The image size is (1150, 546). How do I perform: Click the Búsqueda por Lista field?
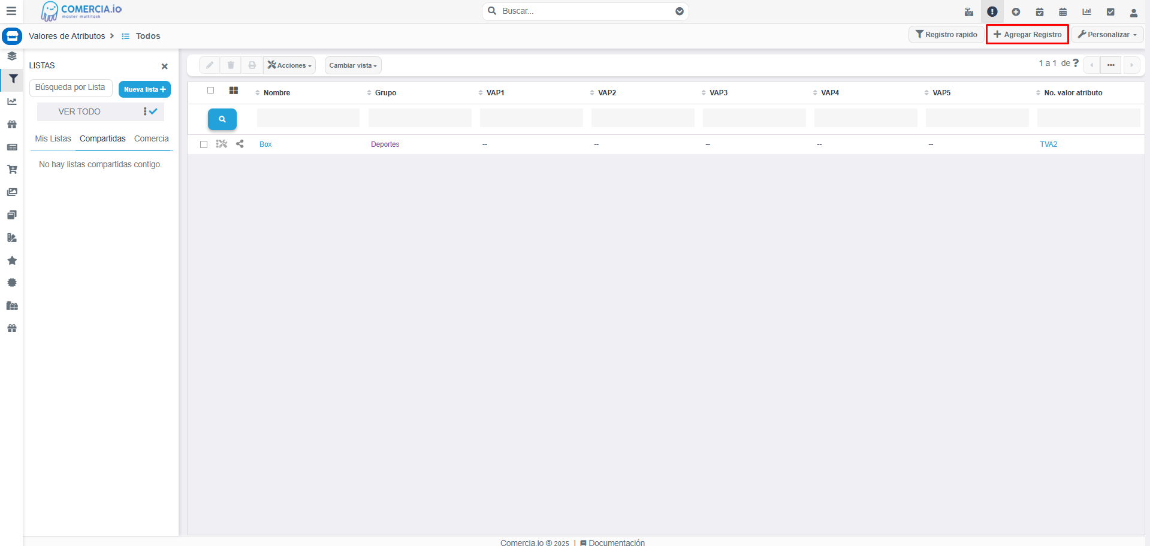tap(71, 88)
